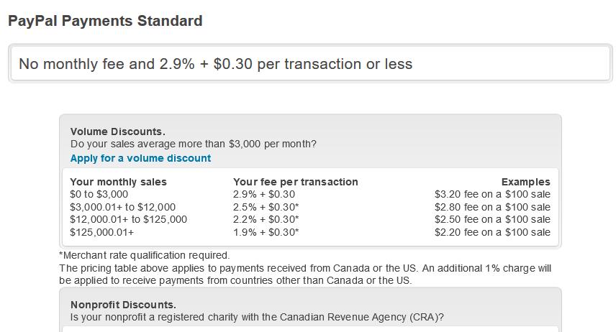The image size is (616, 332).
Task: Click the 2.9% + $0.30 fee value
Action: tap(264, 194)
